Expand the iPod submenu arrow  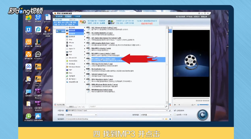click(84, 40)
